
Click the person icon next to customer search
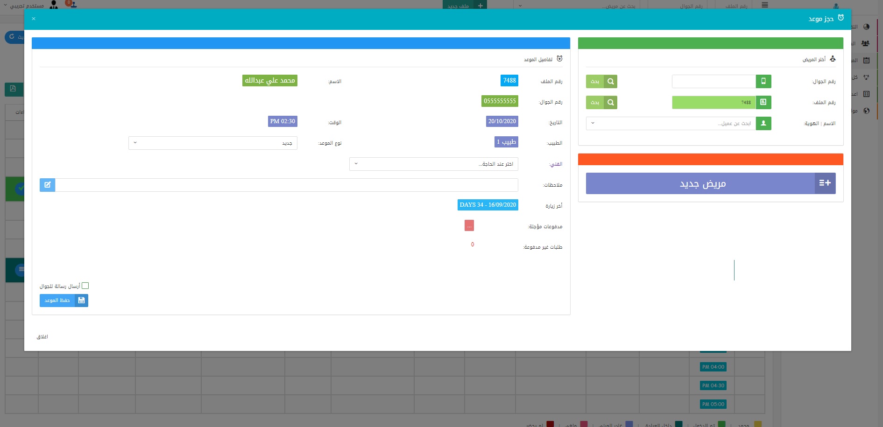pos(763,123)
